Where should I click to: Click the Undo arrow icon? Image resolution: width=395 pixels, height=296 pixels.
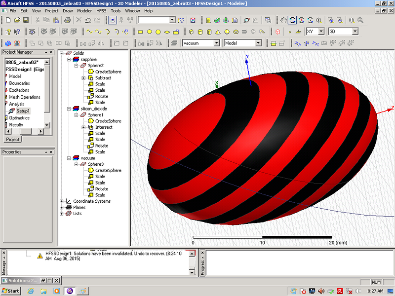88,20
